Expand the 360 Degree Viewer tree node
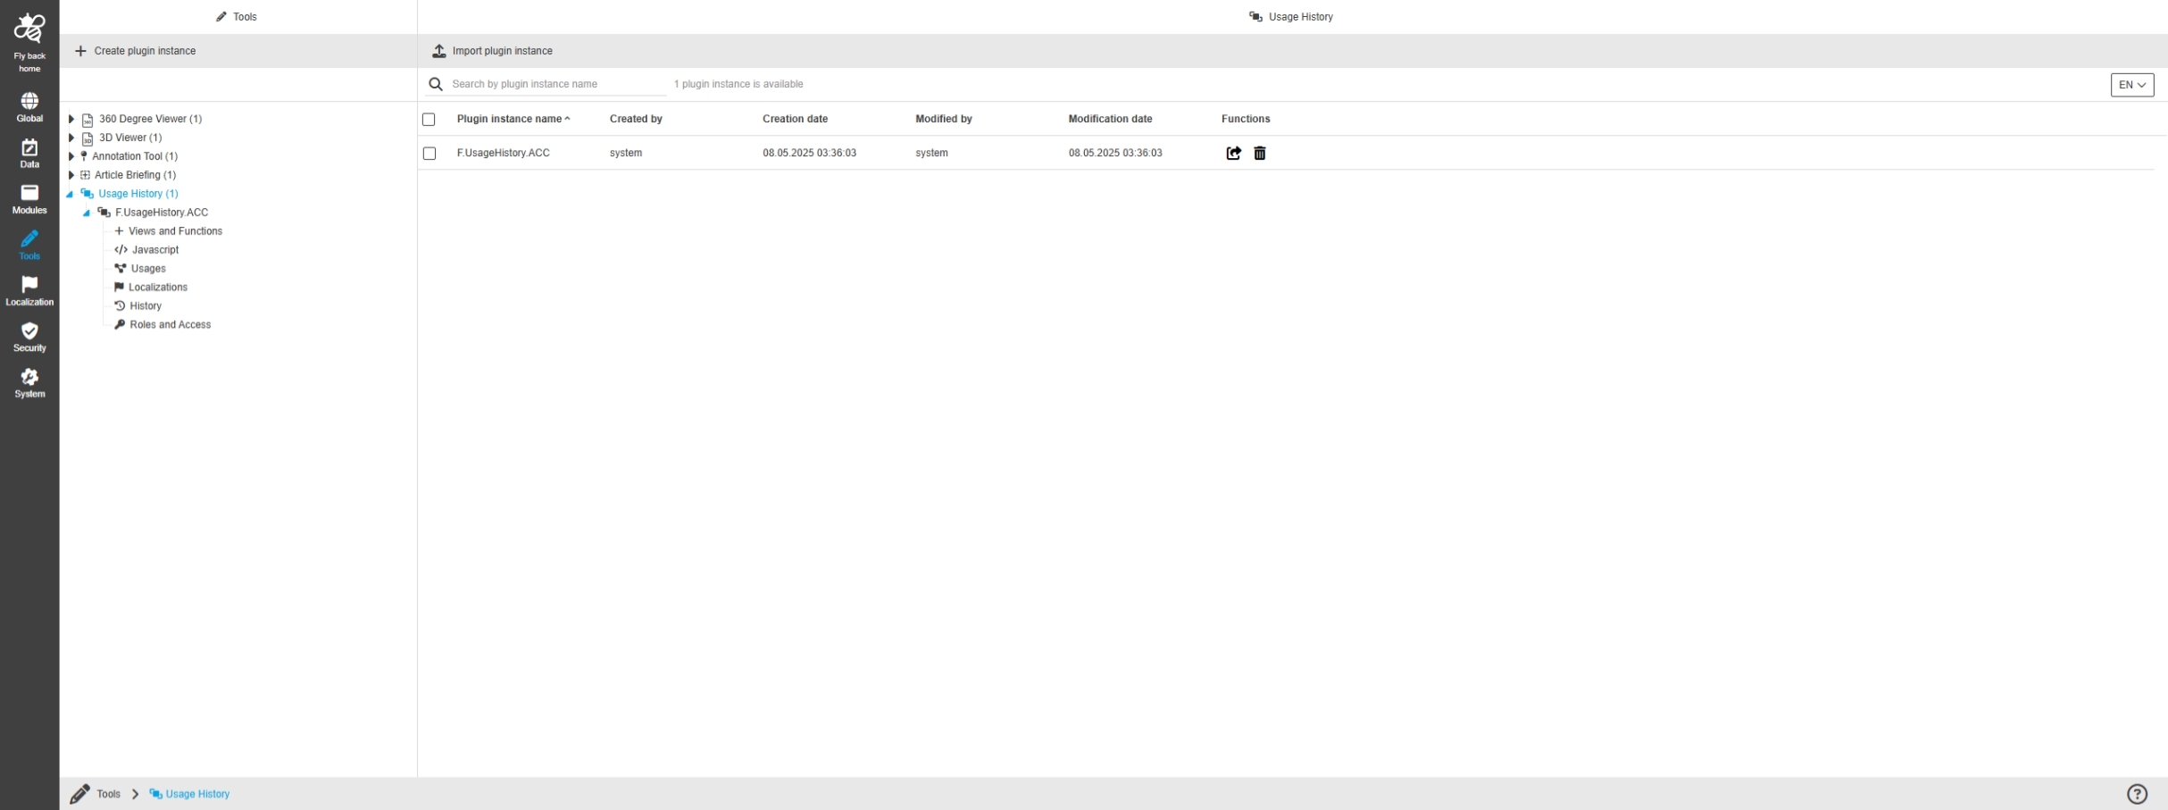 (x=71, y=119)
